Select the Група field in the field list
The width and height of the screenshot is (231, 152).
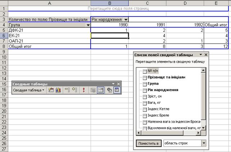[153, 84]
